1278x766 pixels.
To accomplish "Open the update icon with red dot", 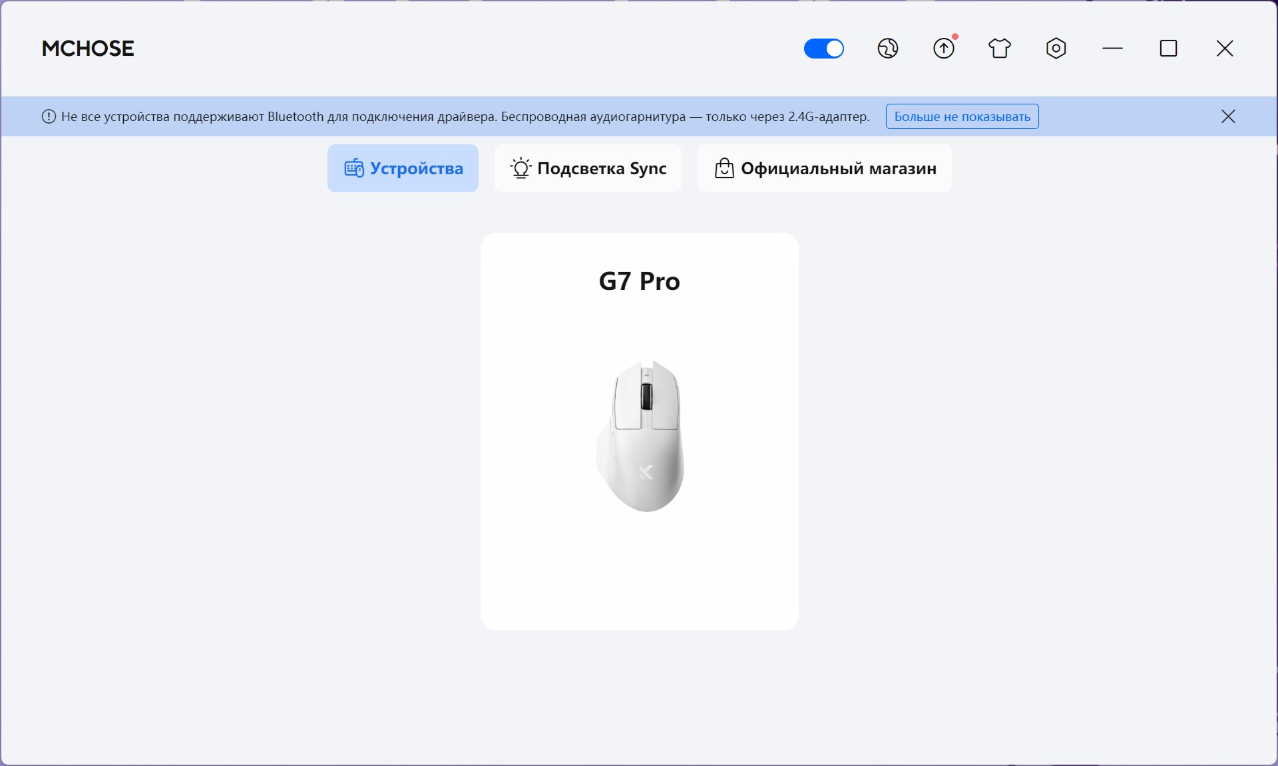I will 944,48.
